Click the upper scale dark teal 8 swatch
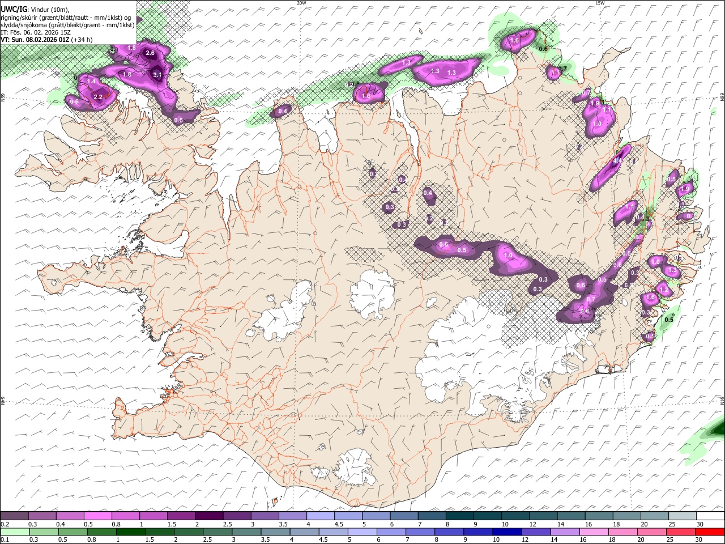Screen dimensions: 725x544 [460, 516]
